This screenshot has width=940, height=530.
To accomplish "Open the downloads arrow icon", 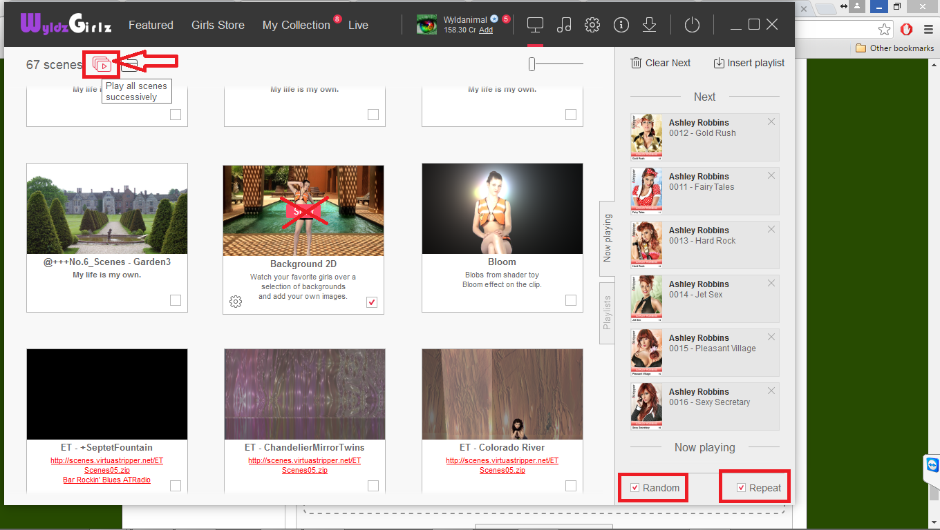I will click(x=649, y=25).
